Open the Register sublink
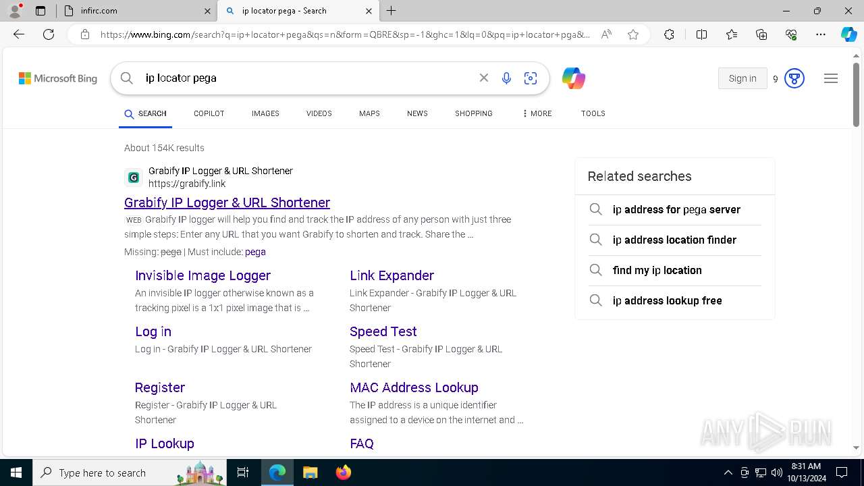Screen dimensions: 864x486 click(160, 387)
